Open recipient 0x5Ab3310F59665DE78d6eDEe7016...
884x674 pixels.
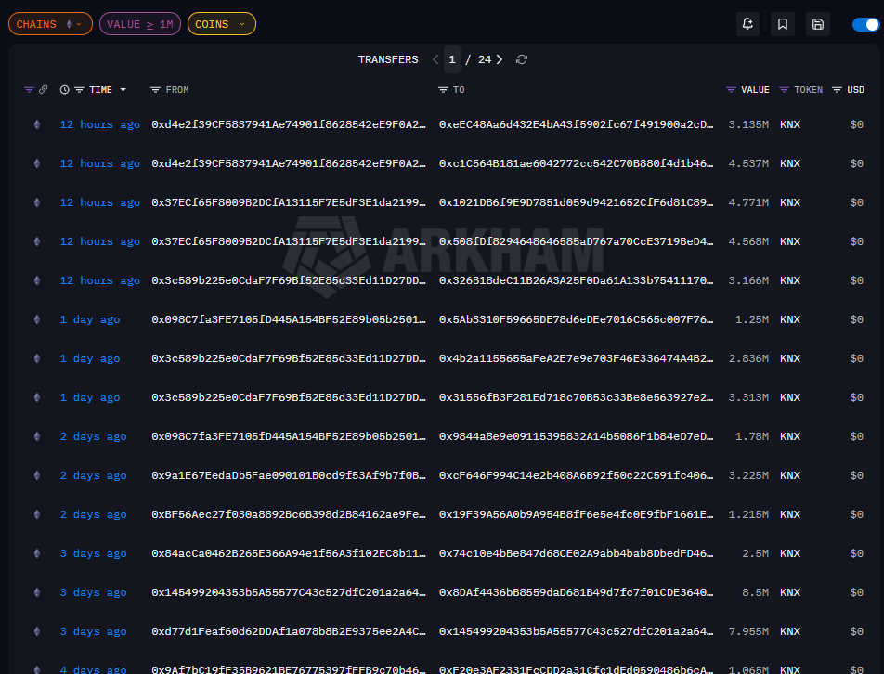[x=576, y=319]
